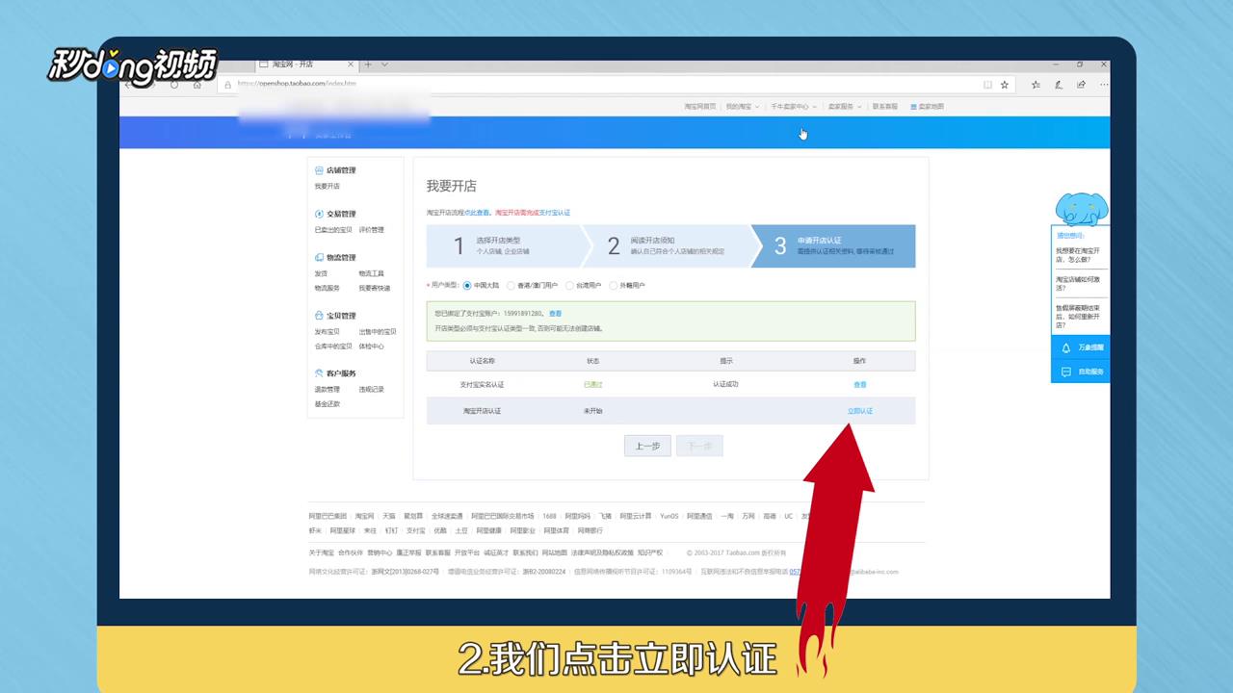Image resolution: width=1233 pixels, height=693 pixels.
Task: Open 仓库中的宝贝 in sidebar
Action: click(333, 346)
